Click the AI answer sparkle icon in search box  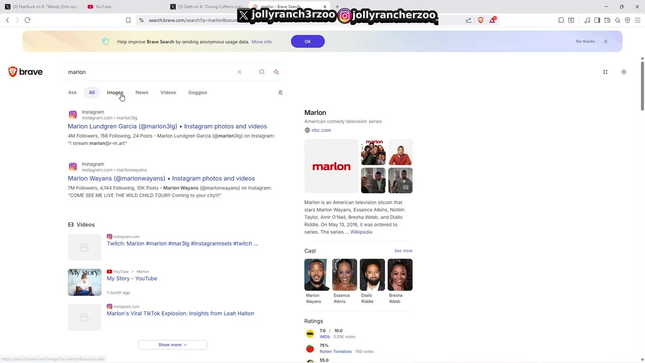276,72
